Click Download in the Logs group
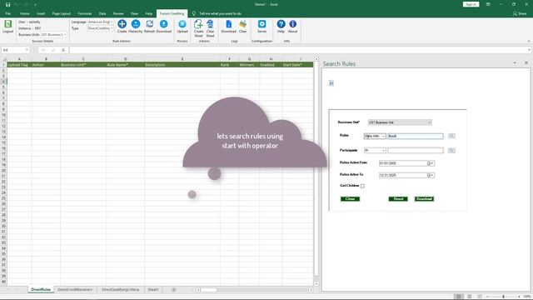This screenshot has width=533, height=300. 228,24
